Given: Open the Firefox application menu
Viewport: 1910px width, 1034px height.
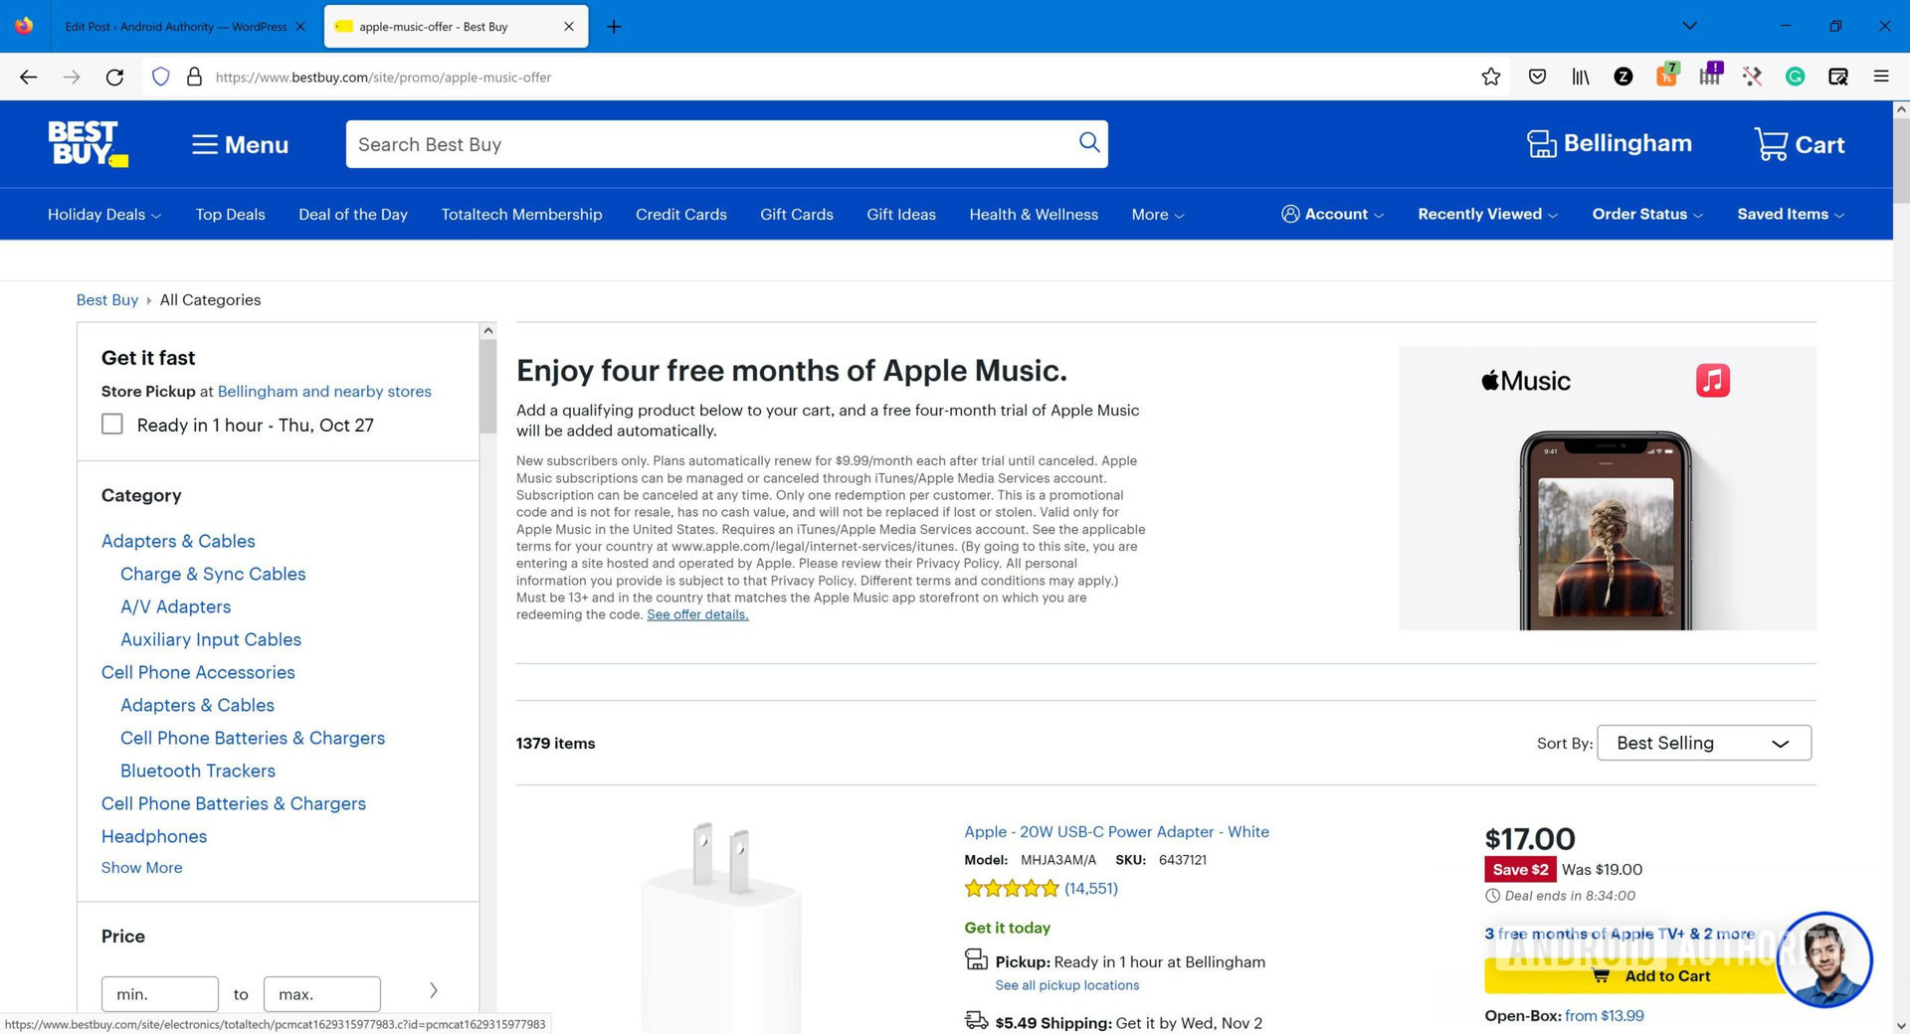Looking at the screenshot, I should [x=1880, y=77].
